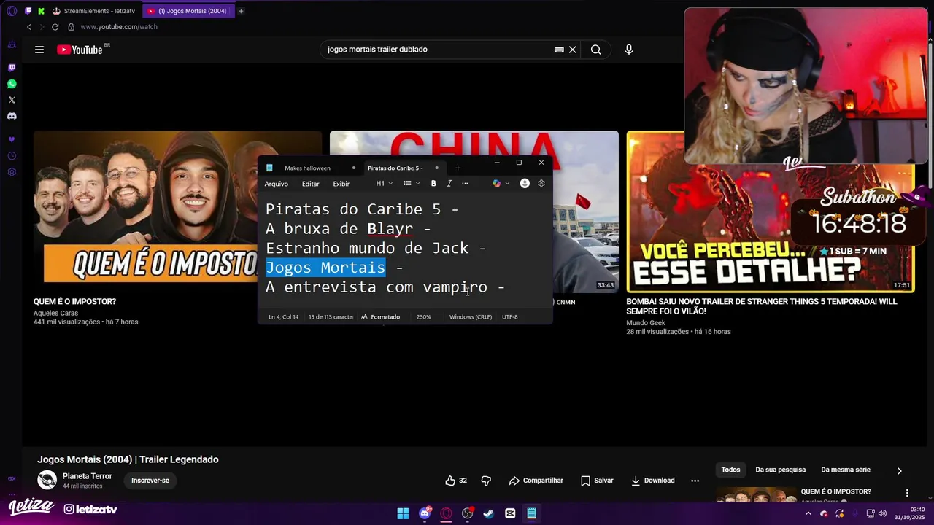Open Notepad settings gear
Screen dimensions: 934x525
pos(541,184)
